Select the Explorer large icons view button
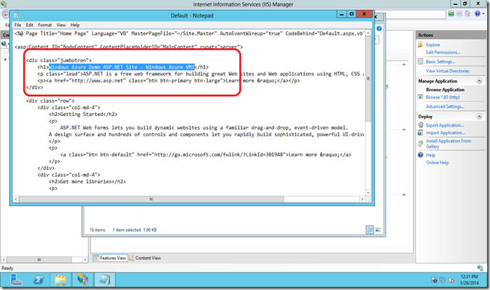The image size is (490, 290). (378, 230)
